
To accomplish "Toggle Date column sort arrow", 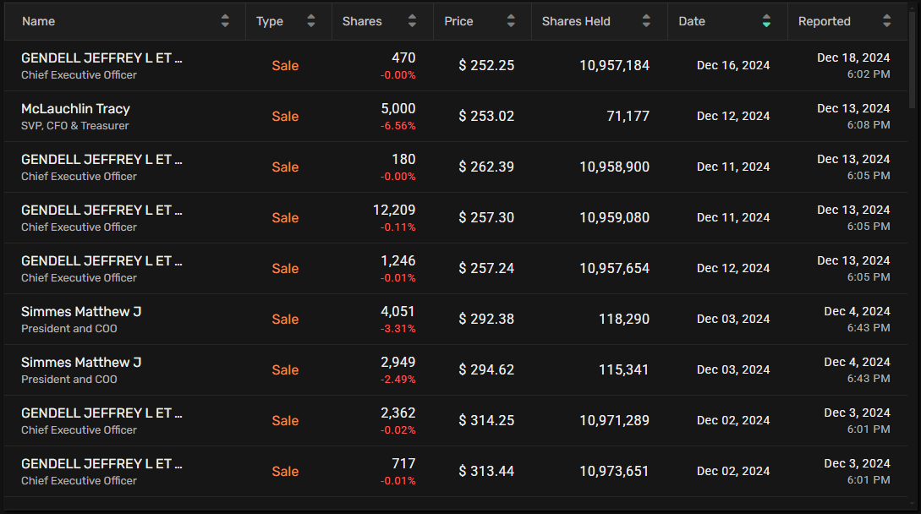I will (766, 21).
